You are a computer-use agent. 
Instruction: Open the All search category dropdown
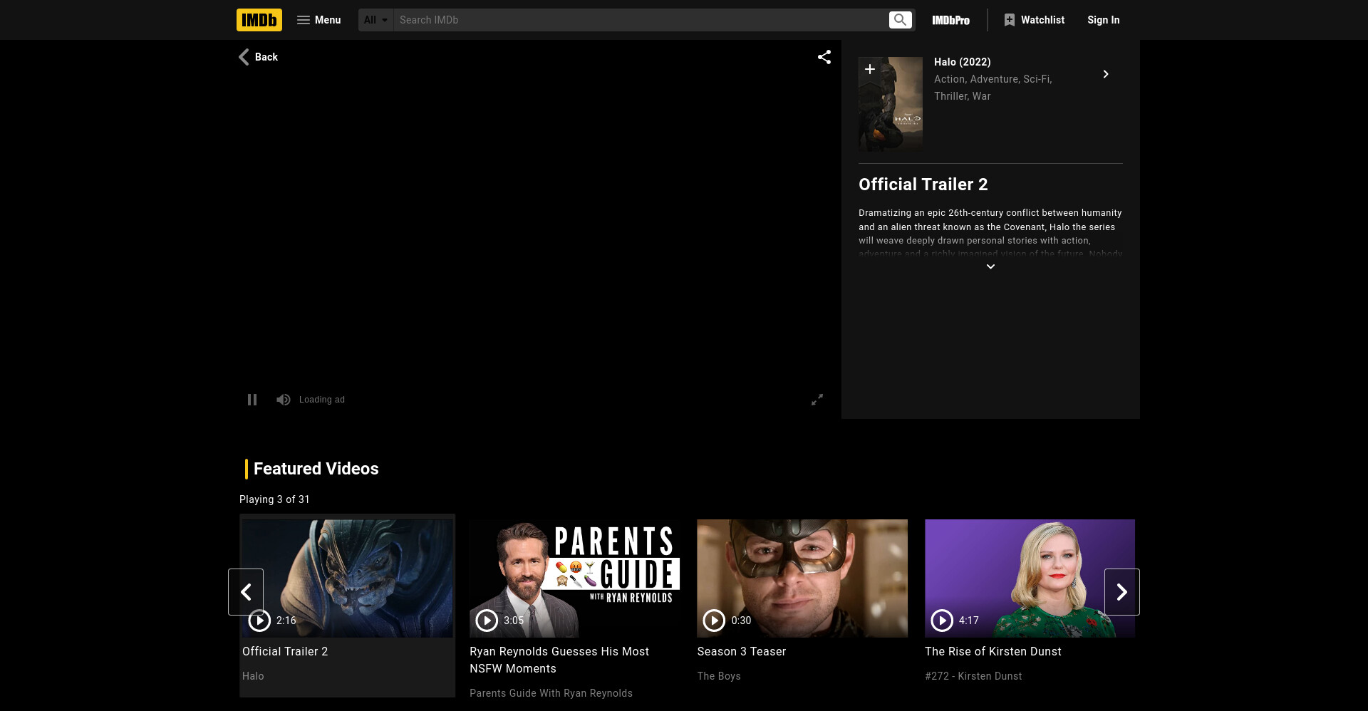point(376,20)
